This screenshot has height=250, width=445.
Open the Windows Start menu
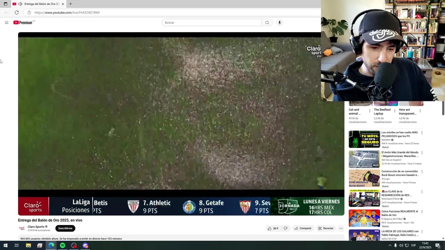click(x=5, y=245)
